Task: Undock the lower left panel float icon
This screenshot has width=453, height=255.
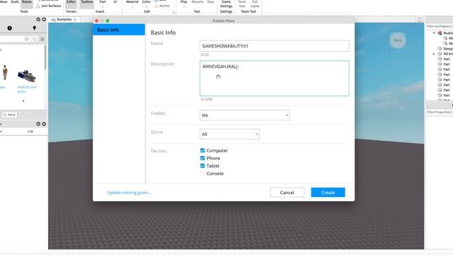Action: [38, 124]
